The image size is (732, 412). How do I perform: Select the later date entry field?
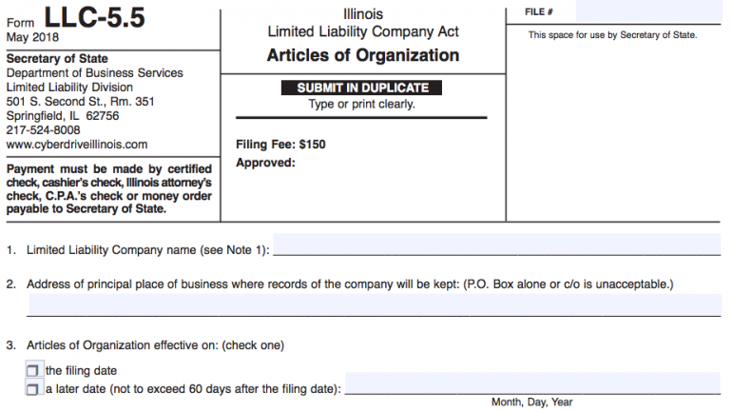(532, 386)
